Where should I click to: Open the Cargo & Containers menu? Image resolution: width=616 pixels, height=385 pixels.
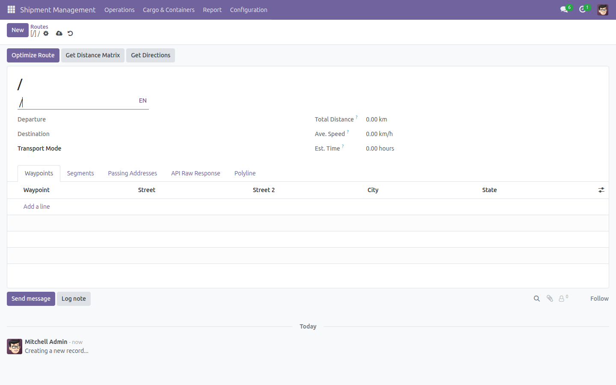tap(169, 10)
